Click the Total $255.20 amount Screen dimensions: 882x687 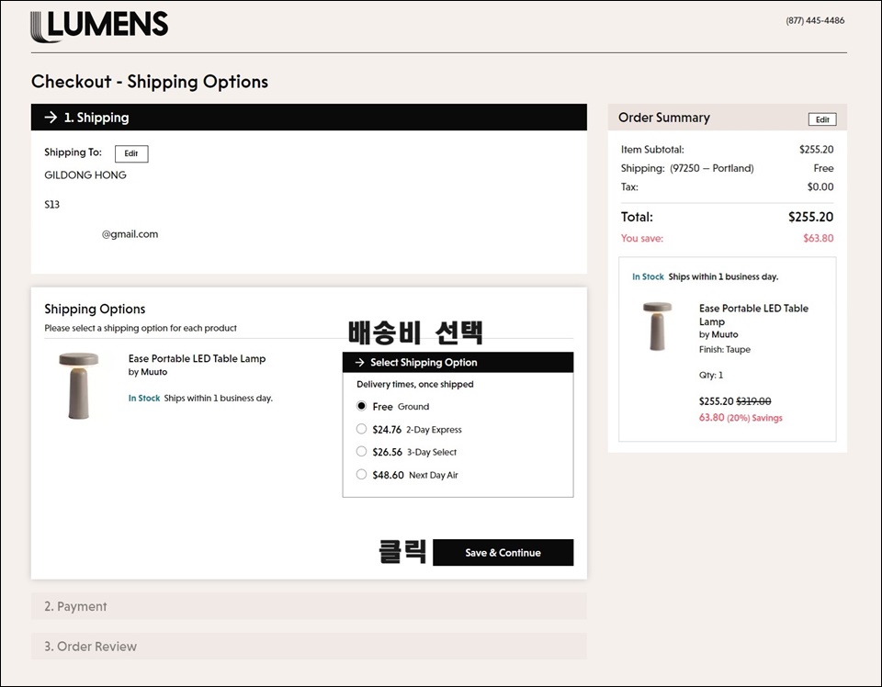point(810,217)
